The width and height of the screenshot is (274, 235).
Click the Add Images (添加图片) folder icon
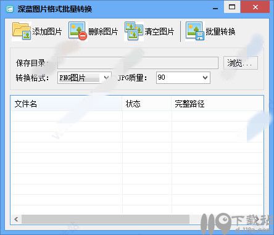coord(22,31)
